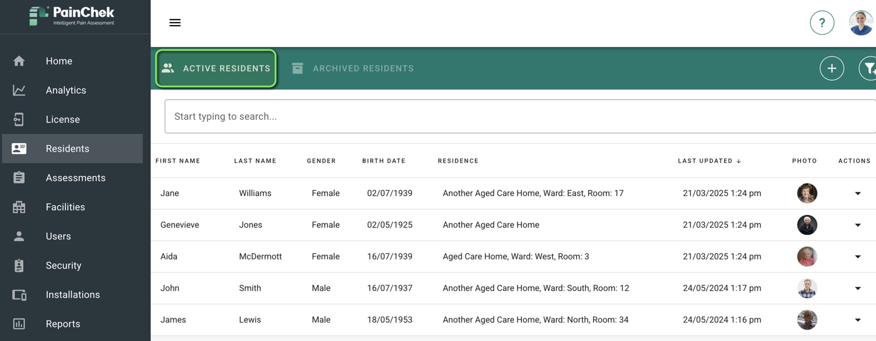The image size is (876, 341).
Task: Select the Active Residents tab
Action: coord(216,68)
